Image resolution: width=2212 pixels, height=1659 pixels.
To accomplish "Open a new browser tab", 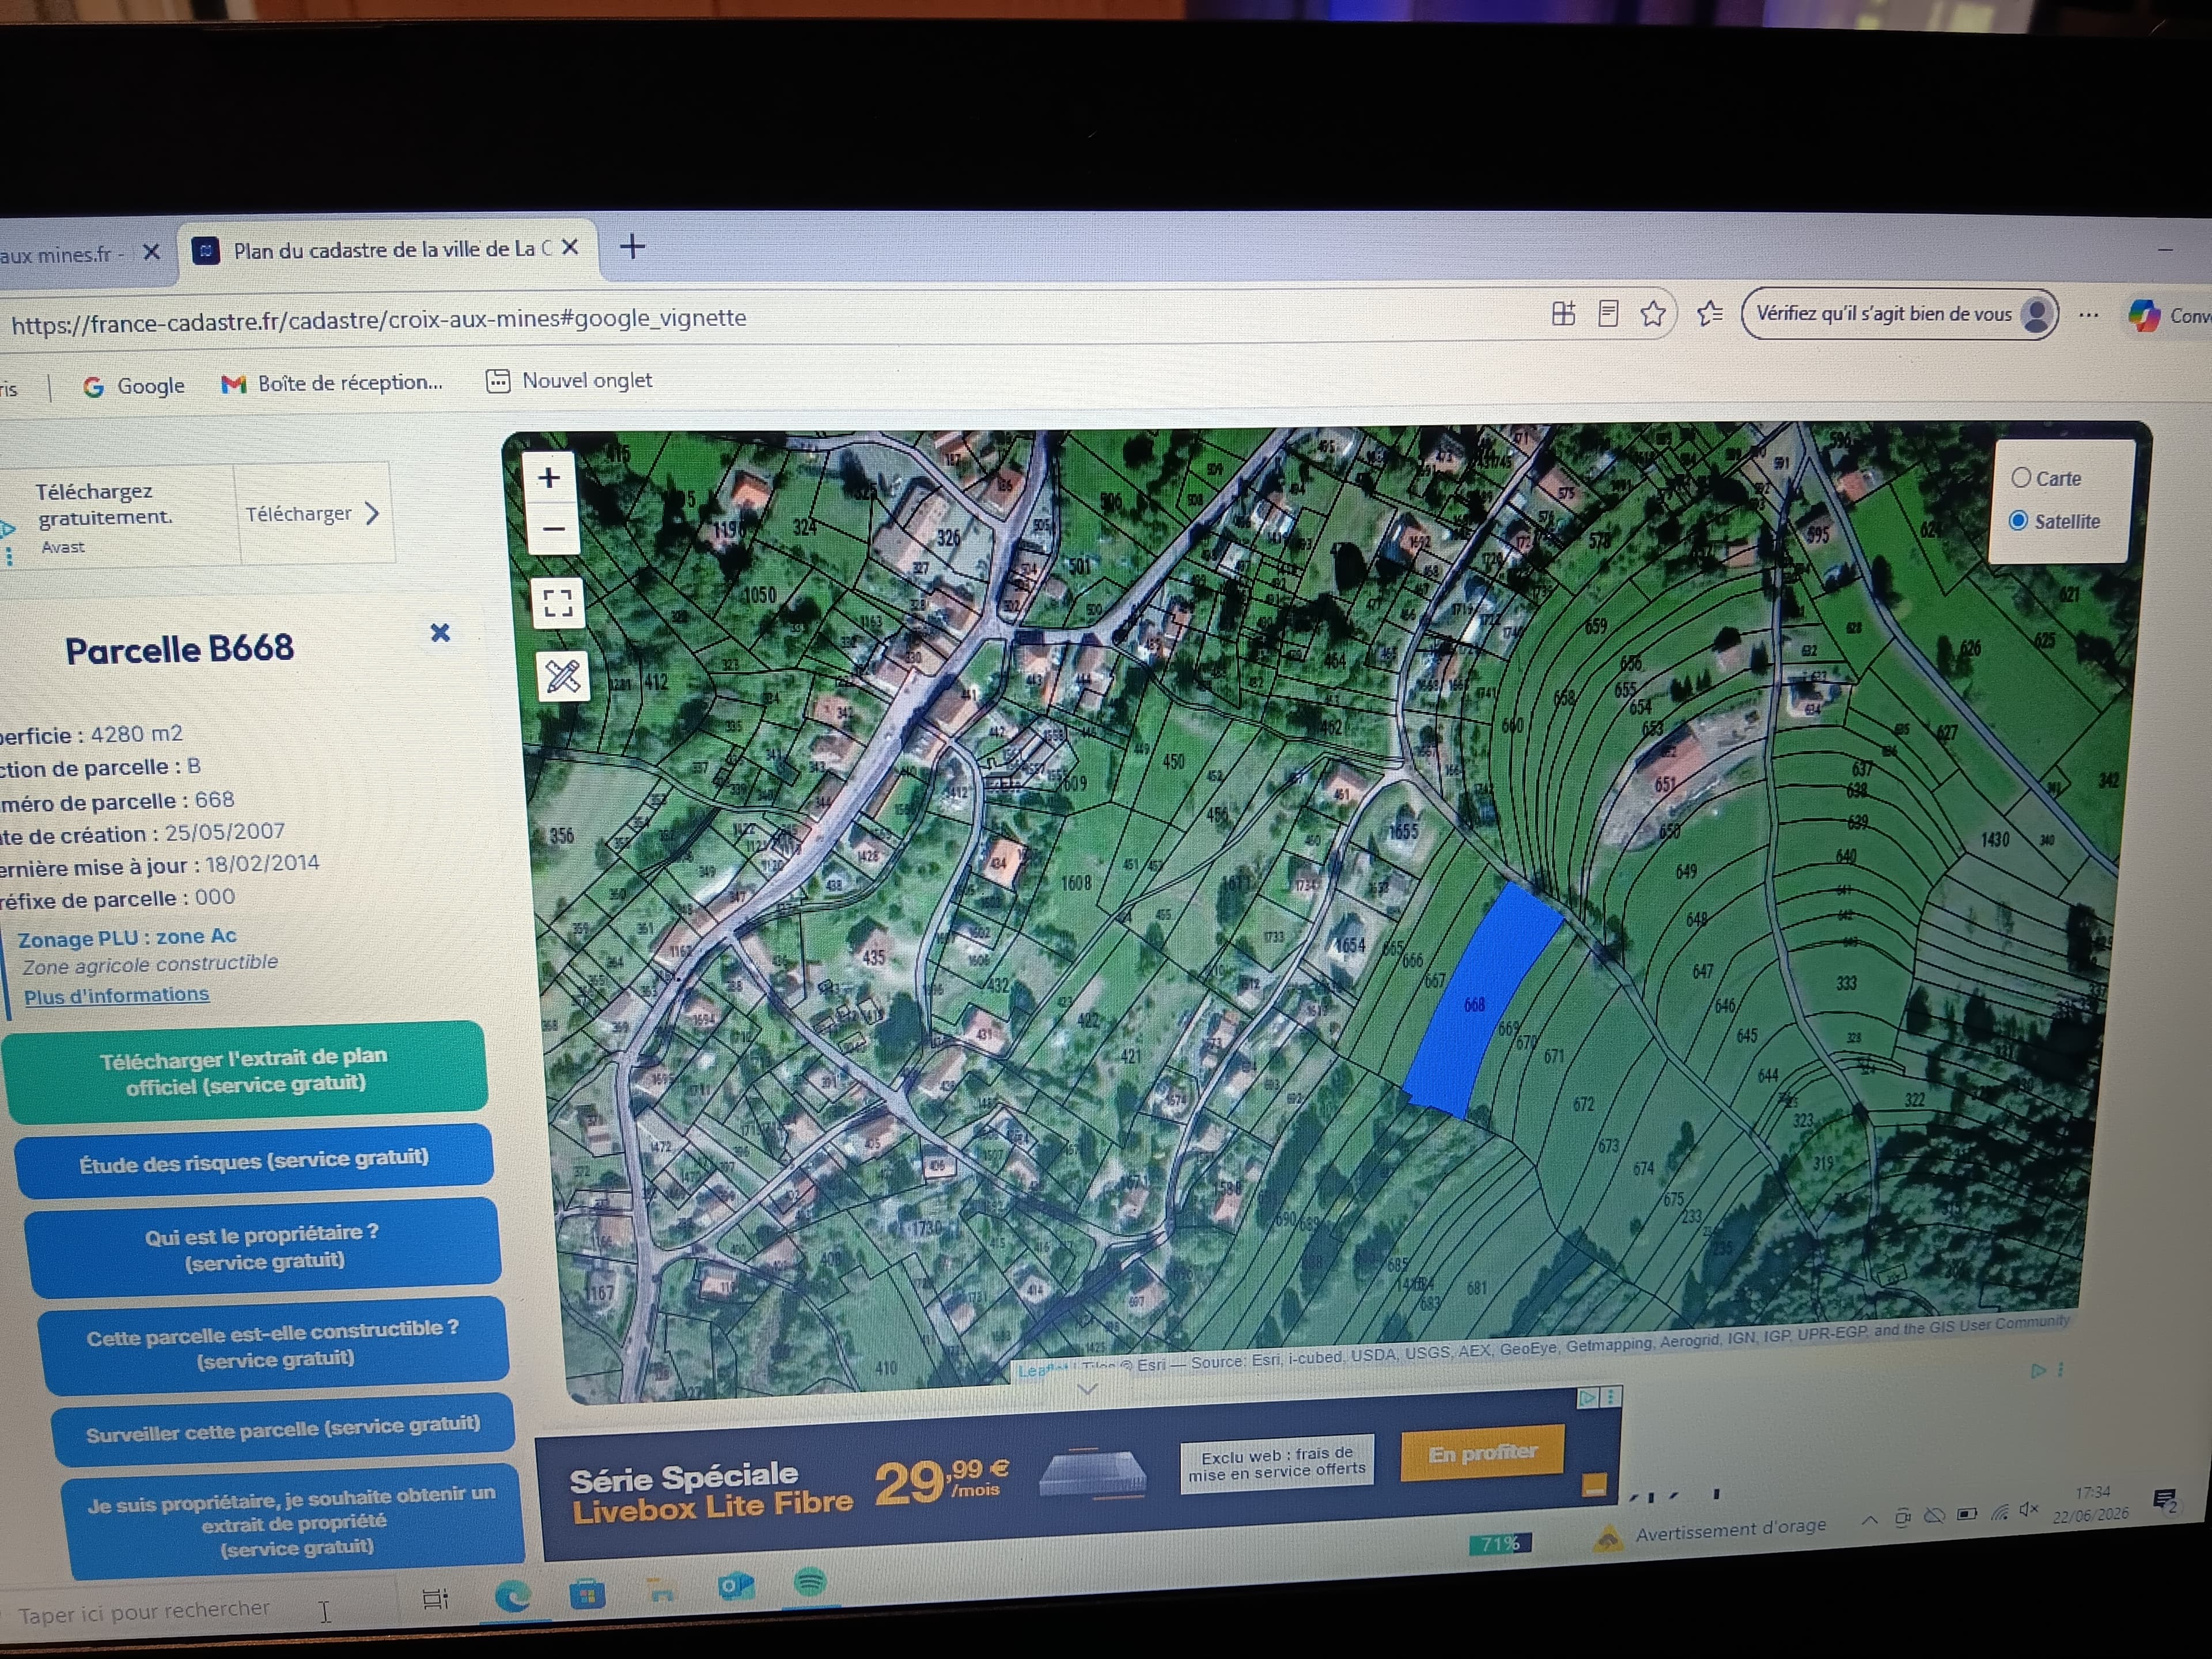I will point(632,246).
